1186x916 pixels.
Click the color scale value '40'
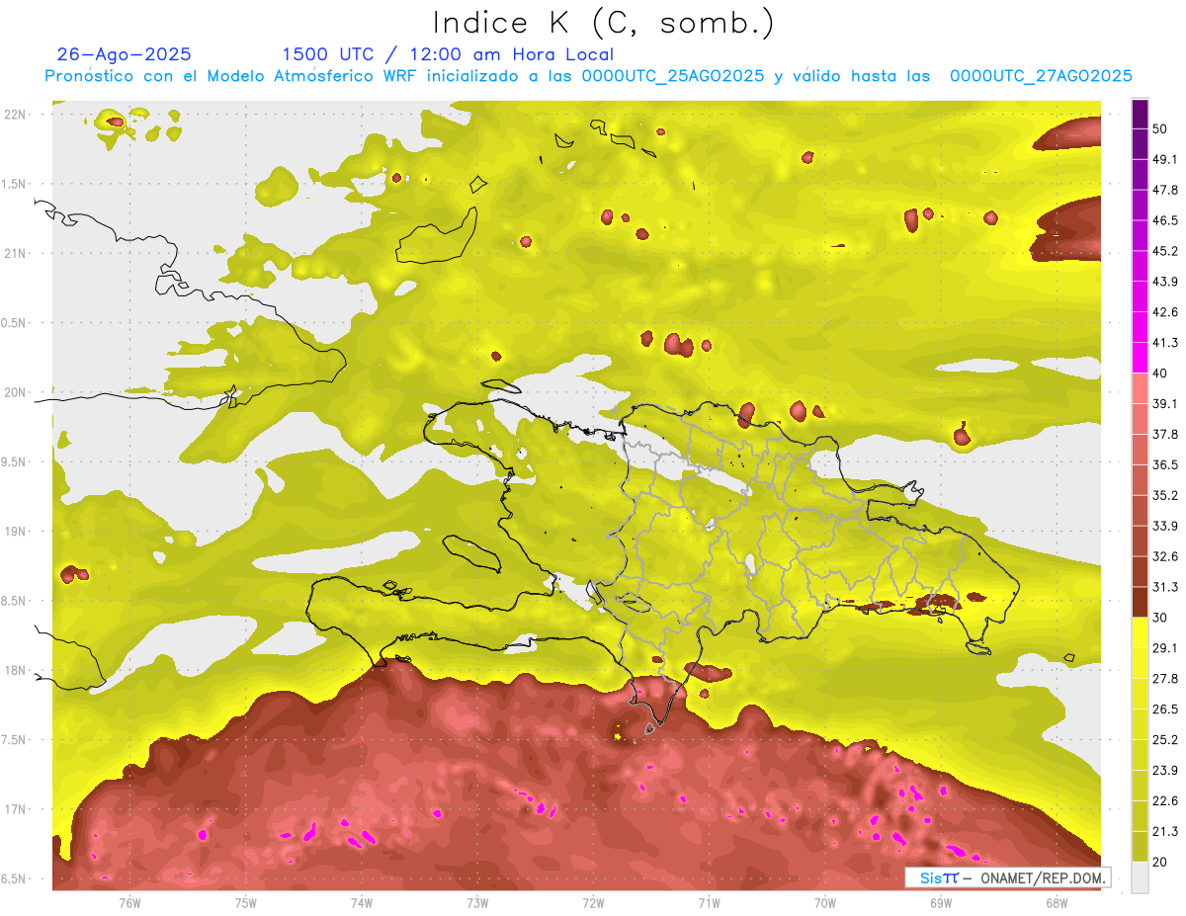click(x=1161, y=374)
